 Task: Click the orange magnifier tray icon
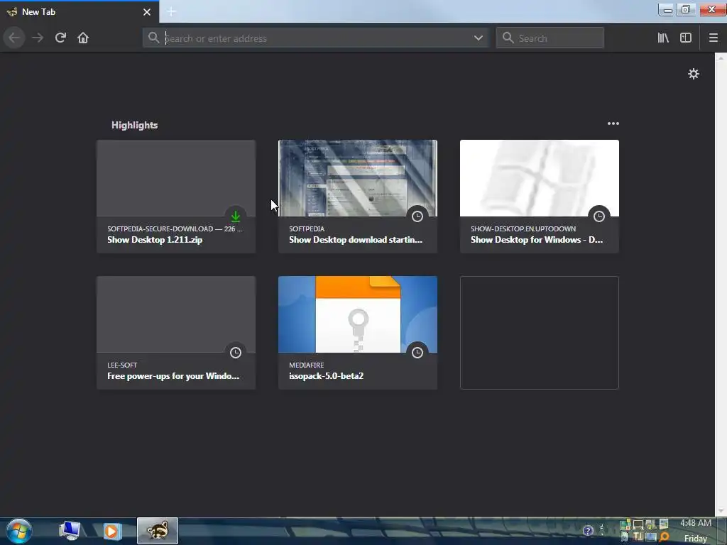(x=664, y=537)
